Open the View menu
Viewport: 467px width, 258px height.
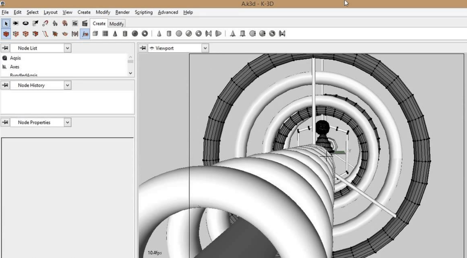coord(67,12)
